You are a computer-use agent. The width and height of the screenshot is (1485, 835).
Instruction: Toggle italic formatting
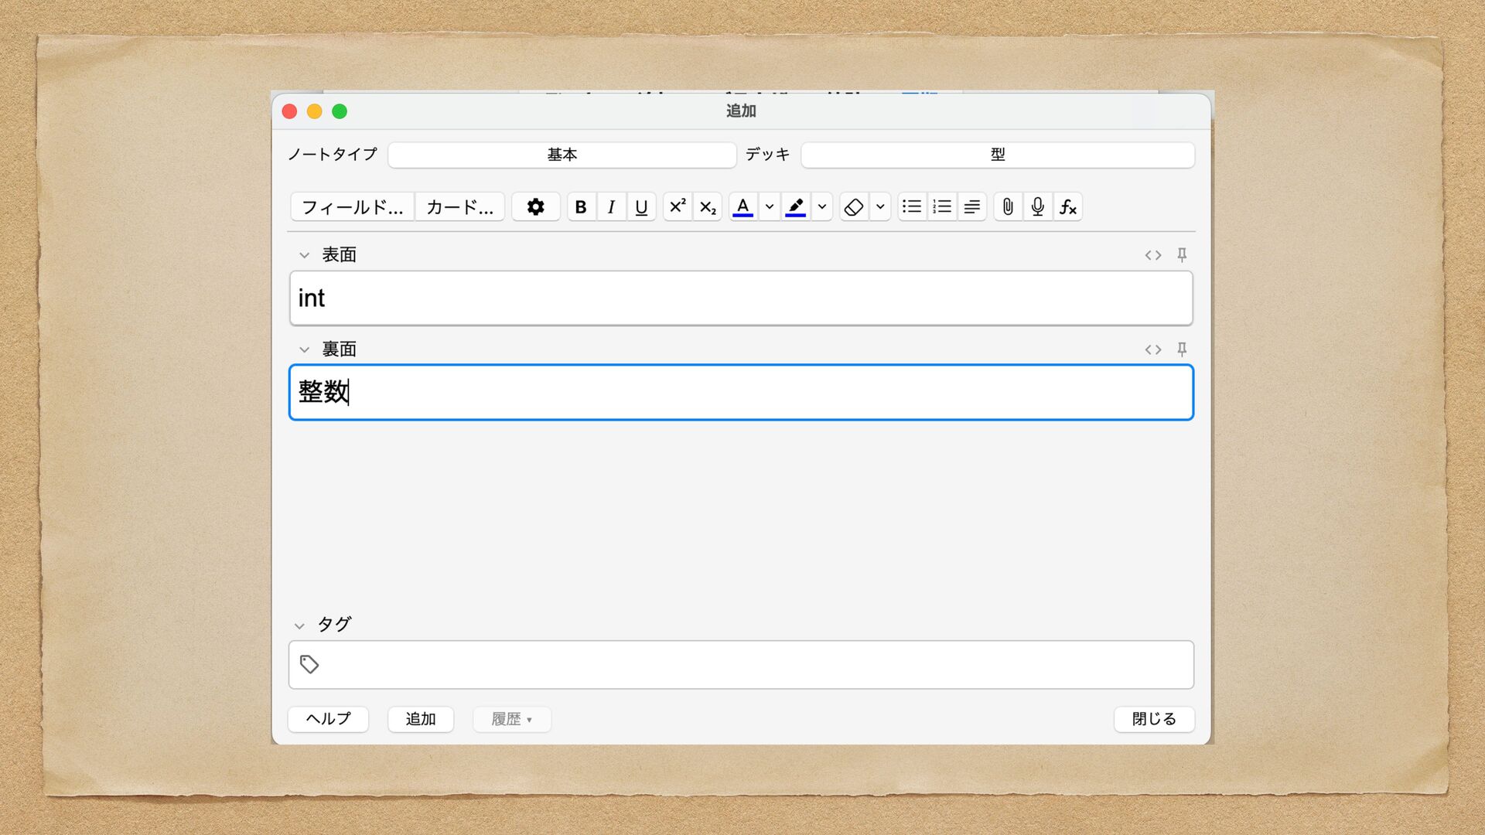click(611, 207)
